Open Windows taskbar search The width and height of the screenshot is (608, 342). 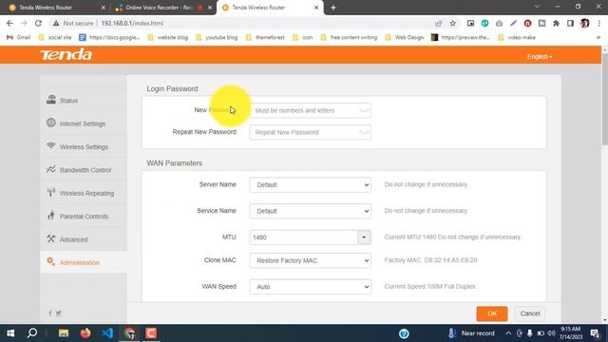[x=32, y=333]
